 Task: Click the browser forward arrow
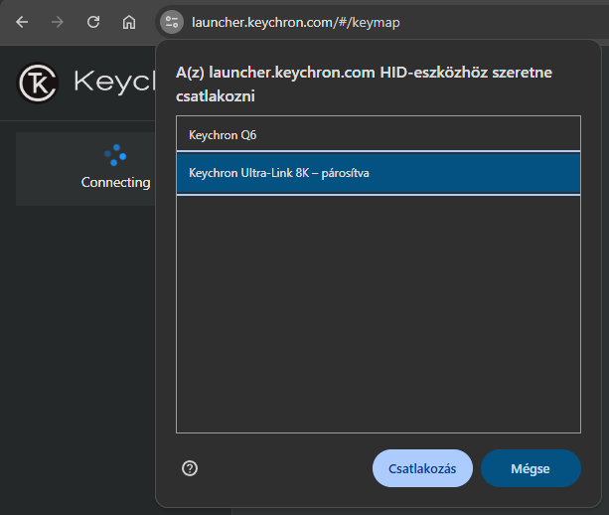point(58,22)
